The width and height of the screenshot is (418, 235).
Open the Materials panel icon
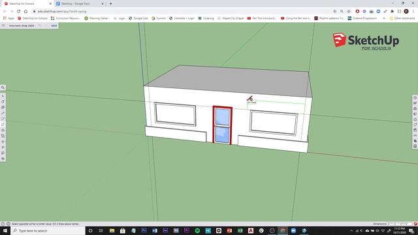(x=415, y=114)
